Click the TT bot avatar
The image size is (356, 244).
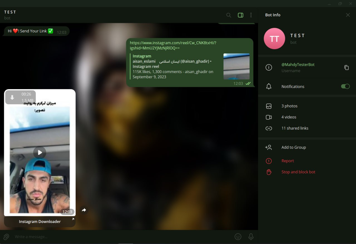(x=275, y=39)
